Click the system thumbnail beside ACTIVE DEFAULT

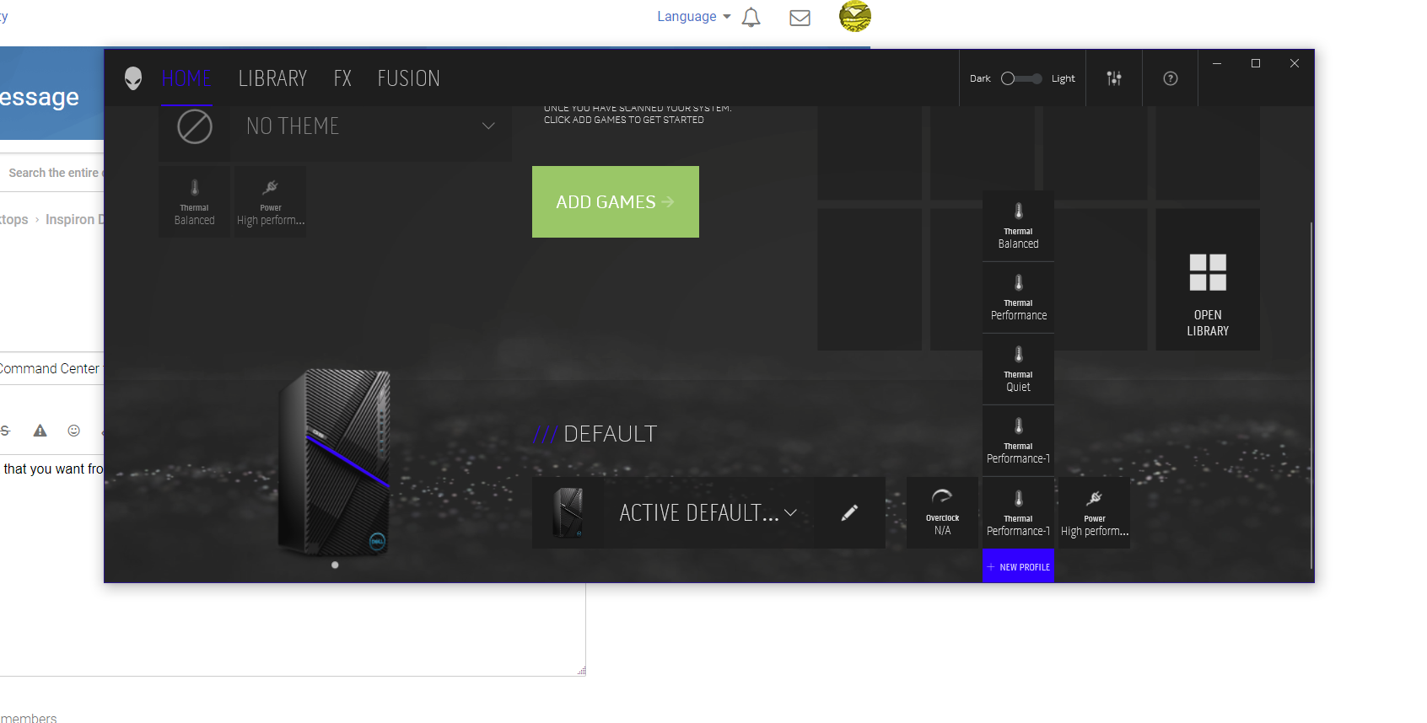[x=568, y=512]
